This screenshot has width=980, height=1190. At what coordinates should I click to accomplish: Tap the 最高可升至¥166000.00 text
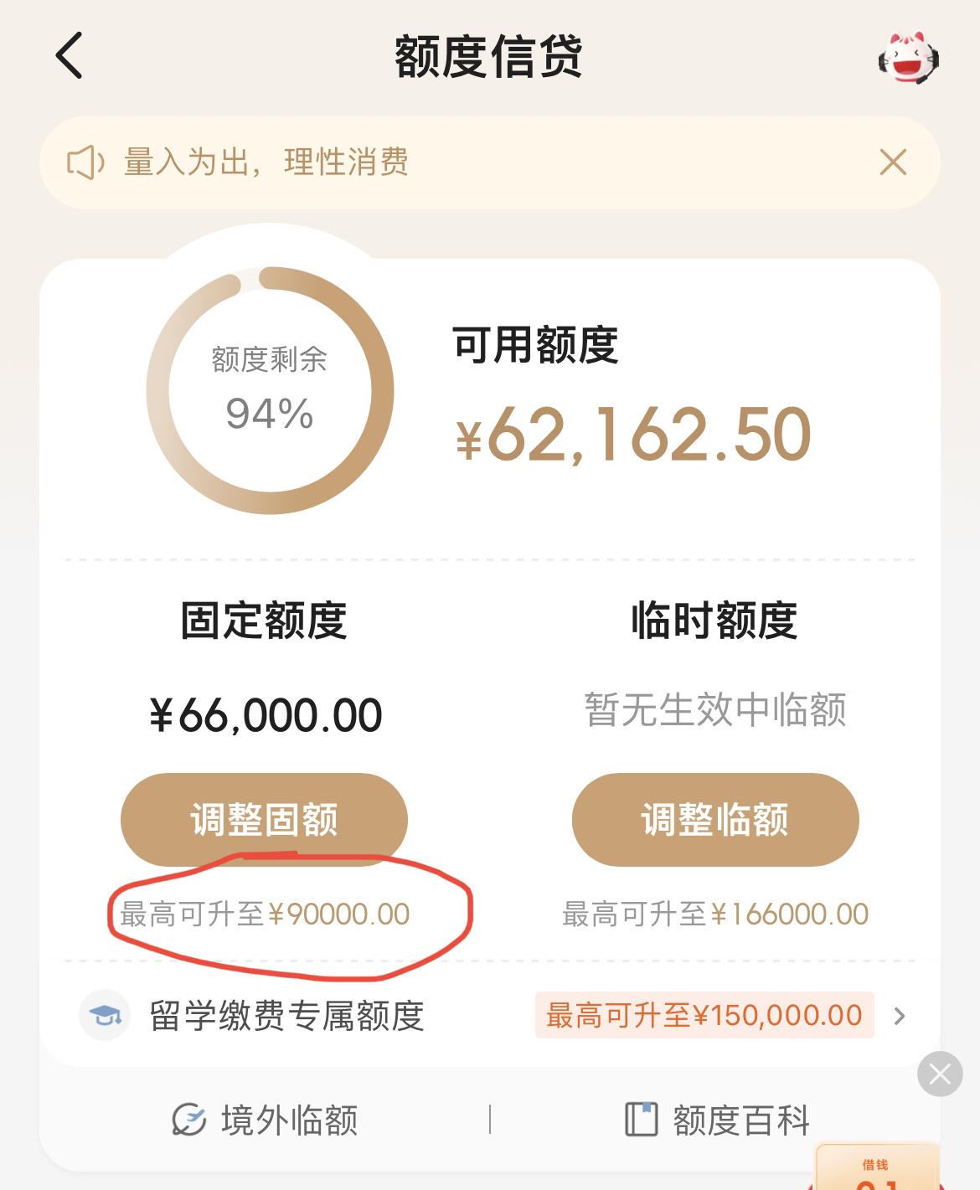coord(715,914)
